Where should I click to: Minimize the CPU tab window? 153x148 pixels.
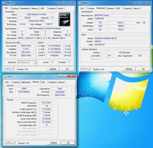pyautogui.click(x=59, y=2)
